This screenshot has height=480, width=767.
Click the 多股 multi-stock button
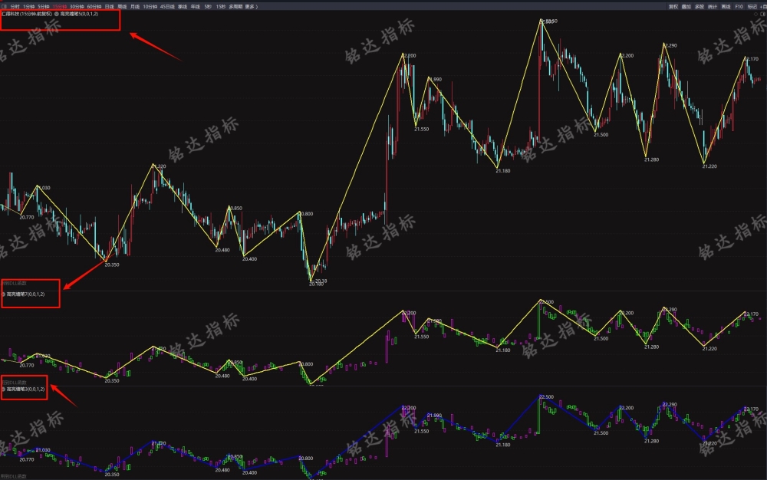point(700,7)
